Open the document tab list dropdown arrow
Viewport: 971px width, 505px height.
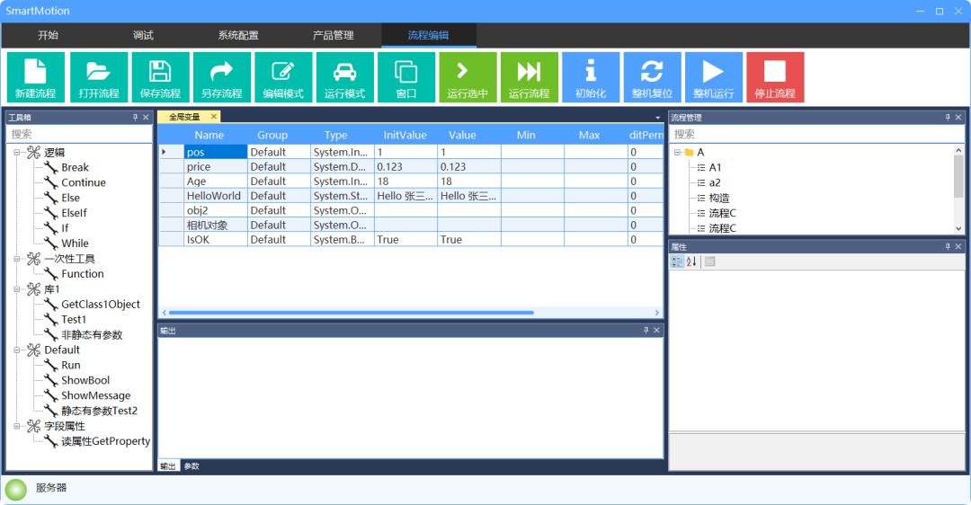pos(657,118)
